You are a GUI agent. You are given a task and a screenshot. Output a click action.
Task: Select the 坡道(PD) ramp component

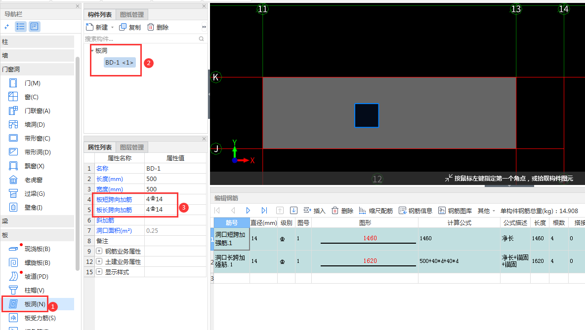tap(36, 276)
